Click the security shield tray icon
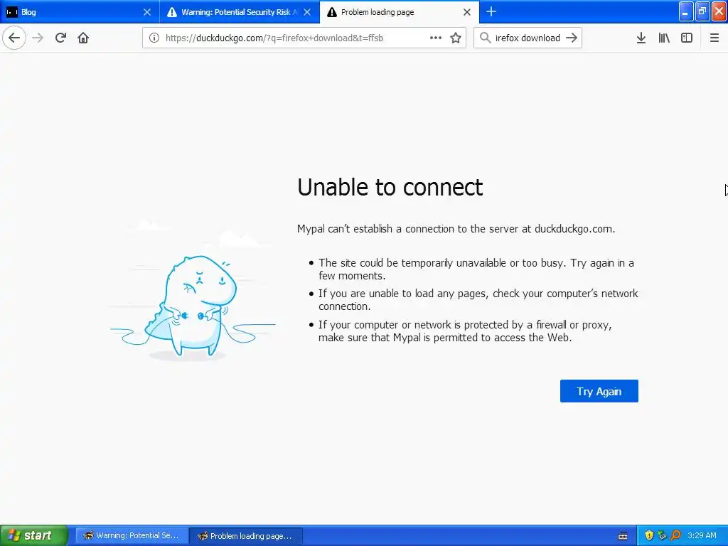This screenshot has height=546, width=728. point(649,536)
